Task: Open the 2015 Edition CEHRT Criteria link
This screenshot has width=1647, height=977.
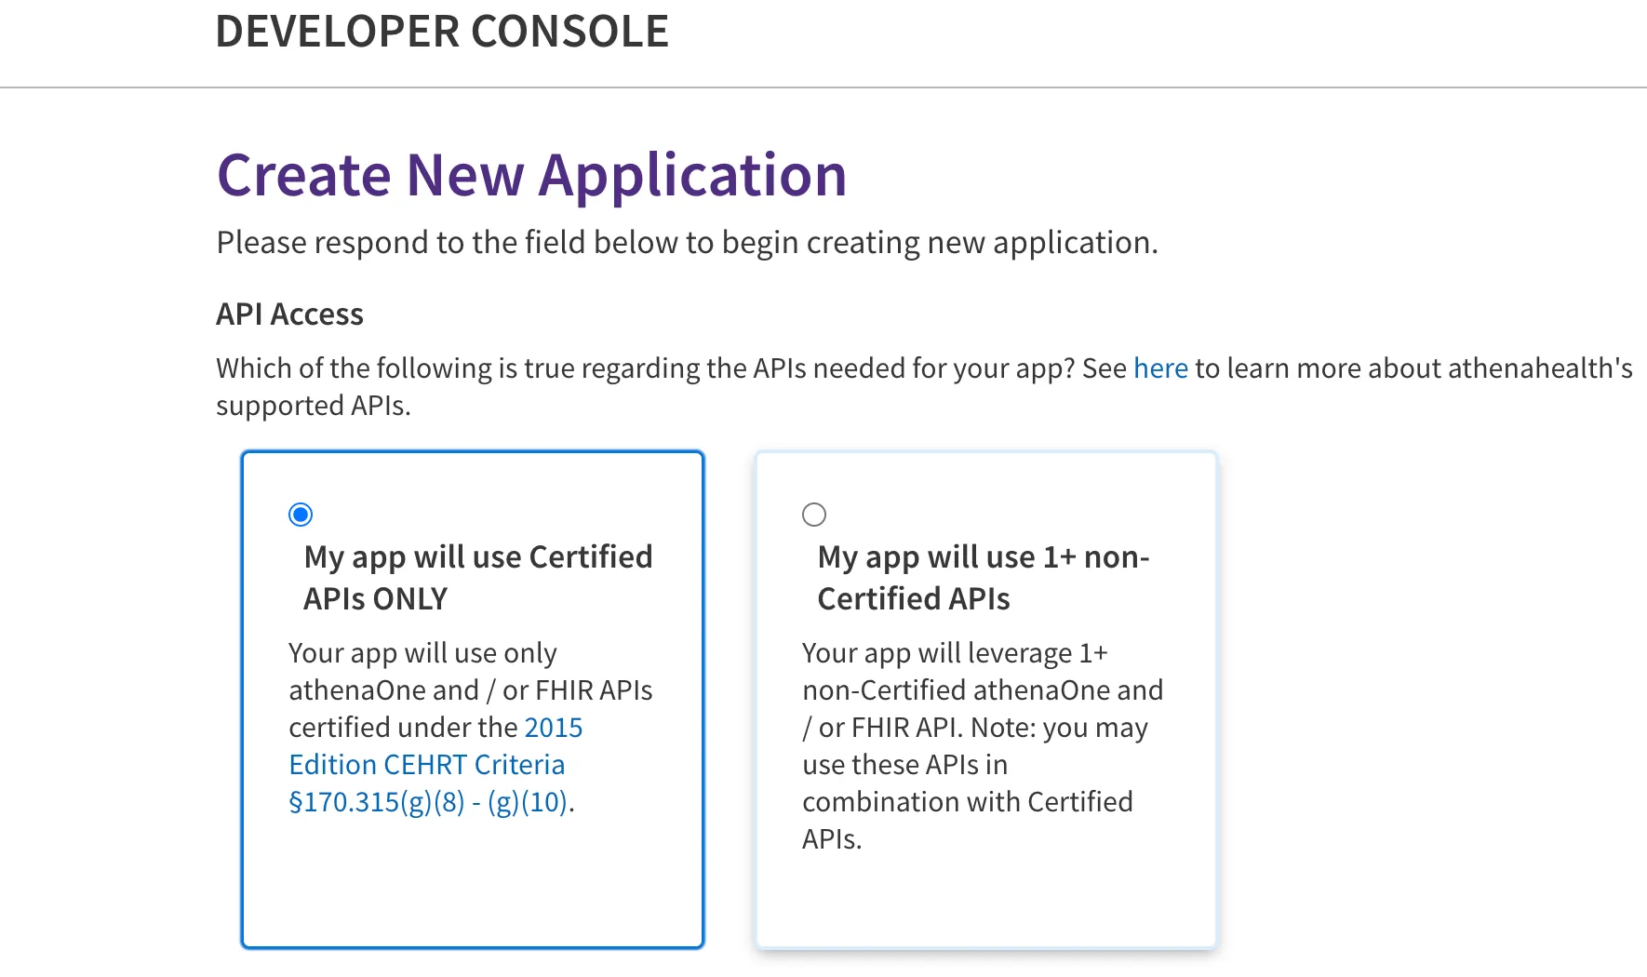Action: [435, 765]
